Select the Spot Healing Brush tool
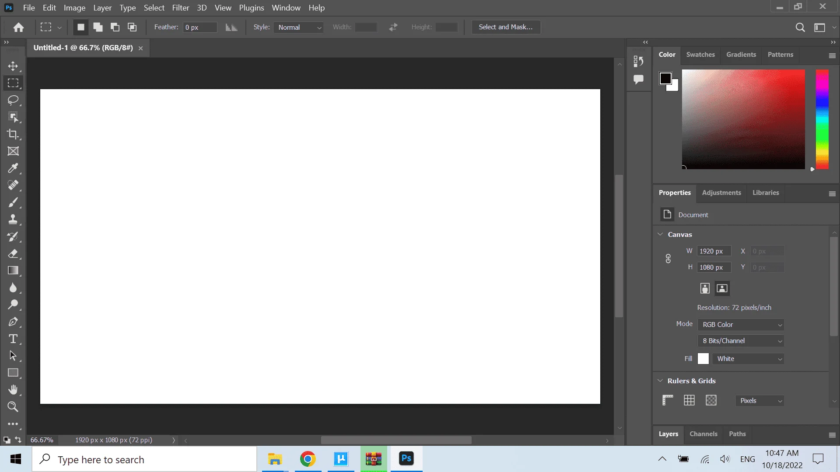The width and height of the screenshot is (840, 472). pos(13,185)
